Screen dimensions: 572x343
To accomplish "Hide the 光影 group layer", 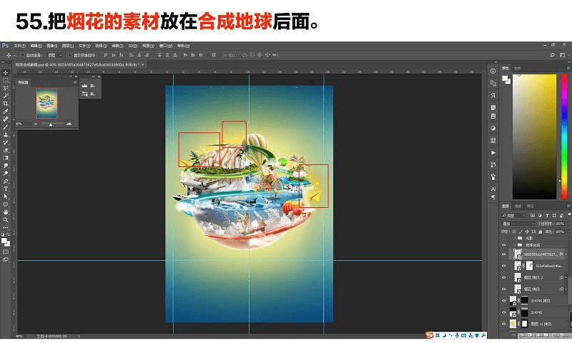I will (x=504, y=238).
